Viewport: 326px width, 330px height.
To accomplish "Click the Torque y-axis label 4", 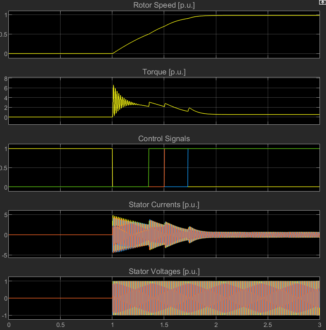I will click(x=5, y=98).
